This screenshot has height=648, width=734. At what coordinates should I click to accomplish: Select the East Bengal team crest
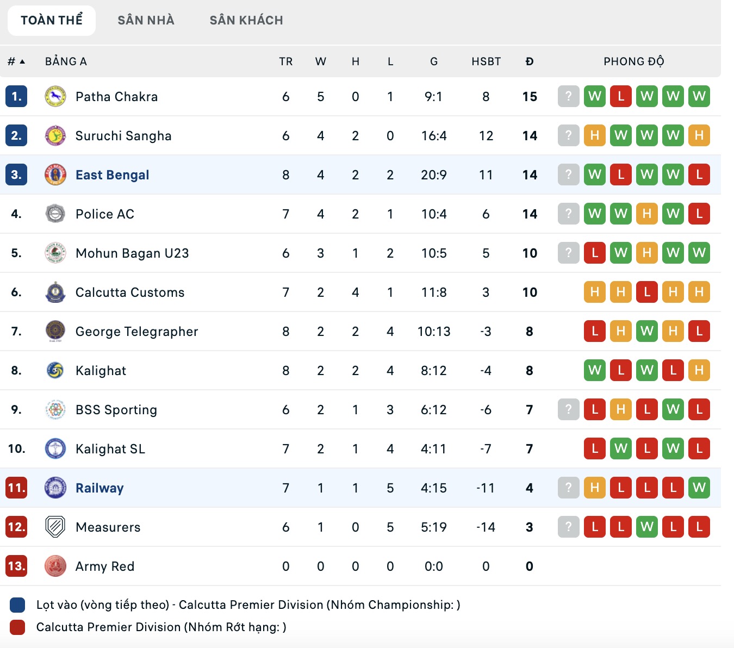[x=54, y=175]
